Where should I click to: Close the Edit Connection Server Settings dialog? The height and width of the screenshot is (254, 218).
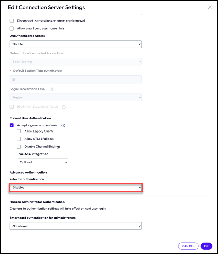[210, 7]
